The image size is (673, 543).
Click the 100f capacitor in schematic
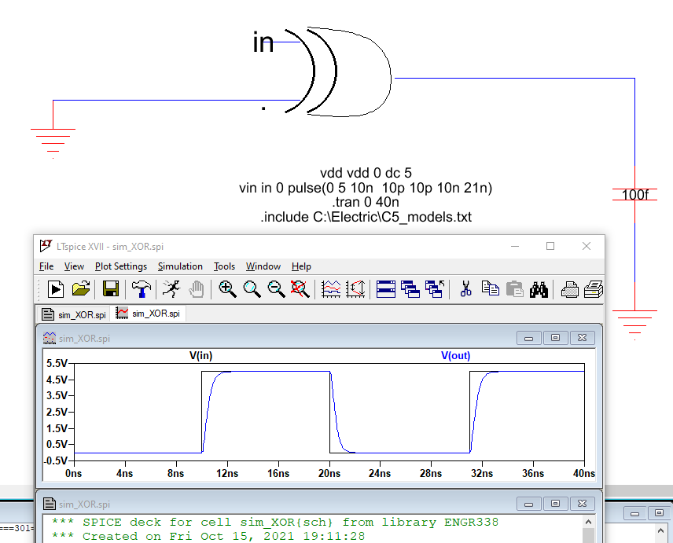coord(634,195)
